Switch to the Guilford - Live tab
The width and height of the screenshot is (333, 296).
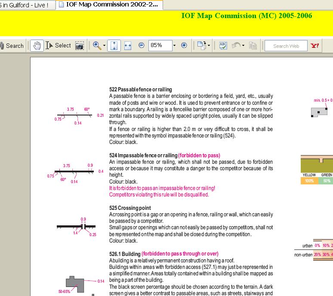27,5
